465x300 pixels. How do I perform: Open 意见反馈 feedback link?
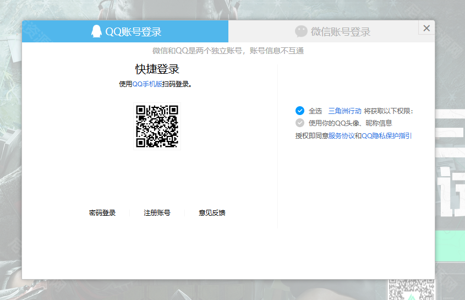212,213
